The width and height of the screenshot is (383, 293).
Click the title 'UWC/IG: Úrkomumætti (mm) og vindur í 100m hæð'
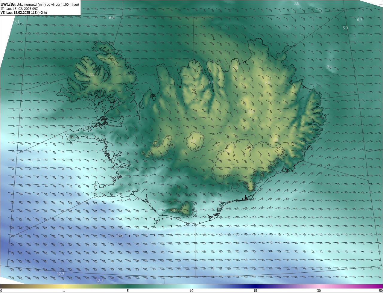tap(40, 4)
